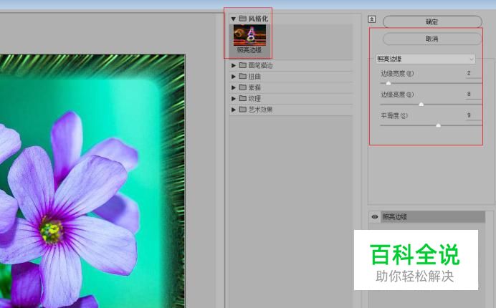This screenshot has height=308, width=496.
Task: Click the 风格化 folder icon
Action: [x=242, y=19]
